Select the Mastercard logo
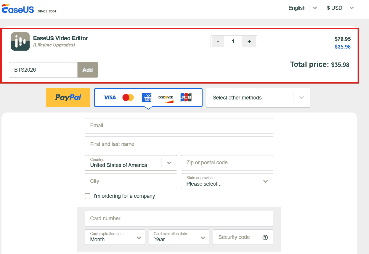This screenshot has height=254, width=369. (x=128, y=97)
